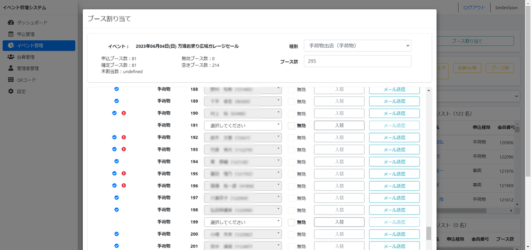Screen dimensions: 531x250
Task: Open ダッシュボード in the sidebar
Action: pos(39,23)
